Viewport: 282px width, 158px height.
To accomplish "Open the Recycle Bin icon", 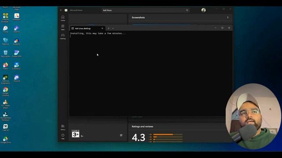I will 5,54.
